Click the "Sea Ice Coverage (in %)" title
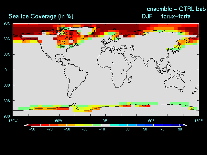 [41, 16]
